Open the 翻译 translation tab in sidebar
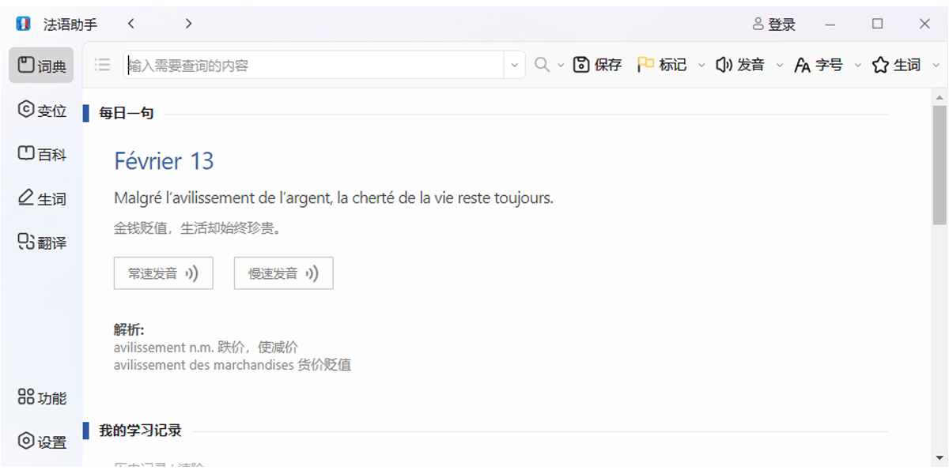 42,243
